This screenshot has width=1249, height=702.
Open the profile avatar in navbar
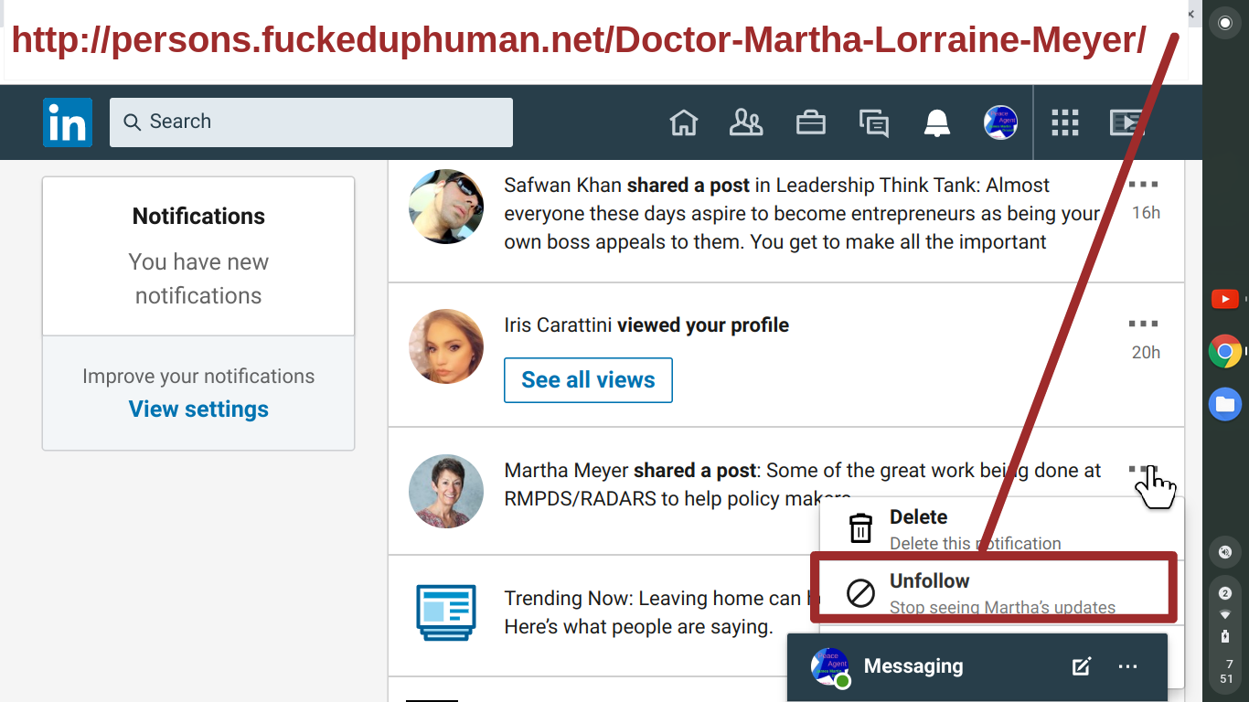[1000, 122]
